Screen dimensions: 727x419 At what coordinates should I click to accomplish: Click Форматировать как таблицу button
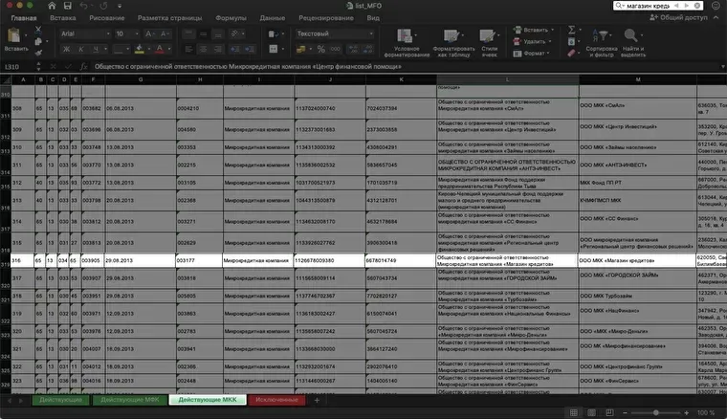click(x=453, y=43)
